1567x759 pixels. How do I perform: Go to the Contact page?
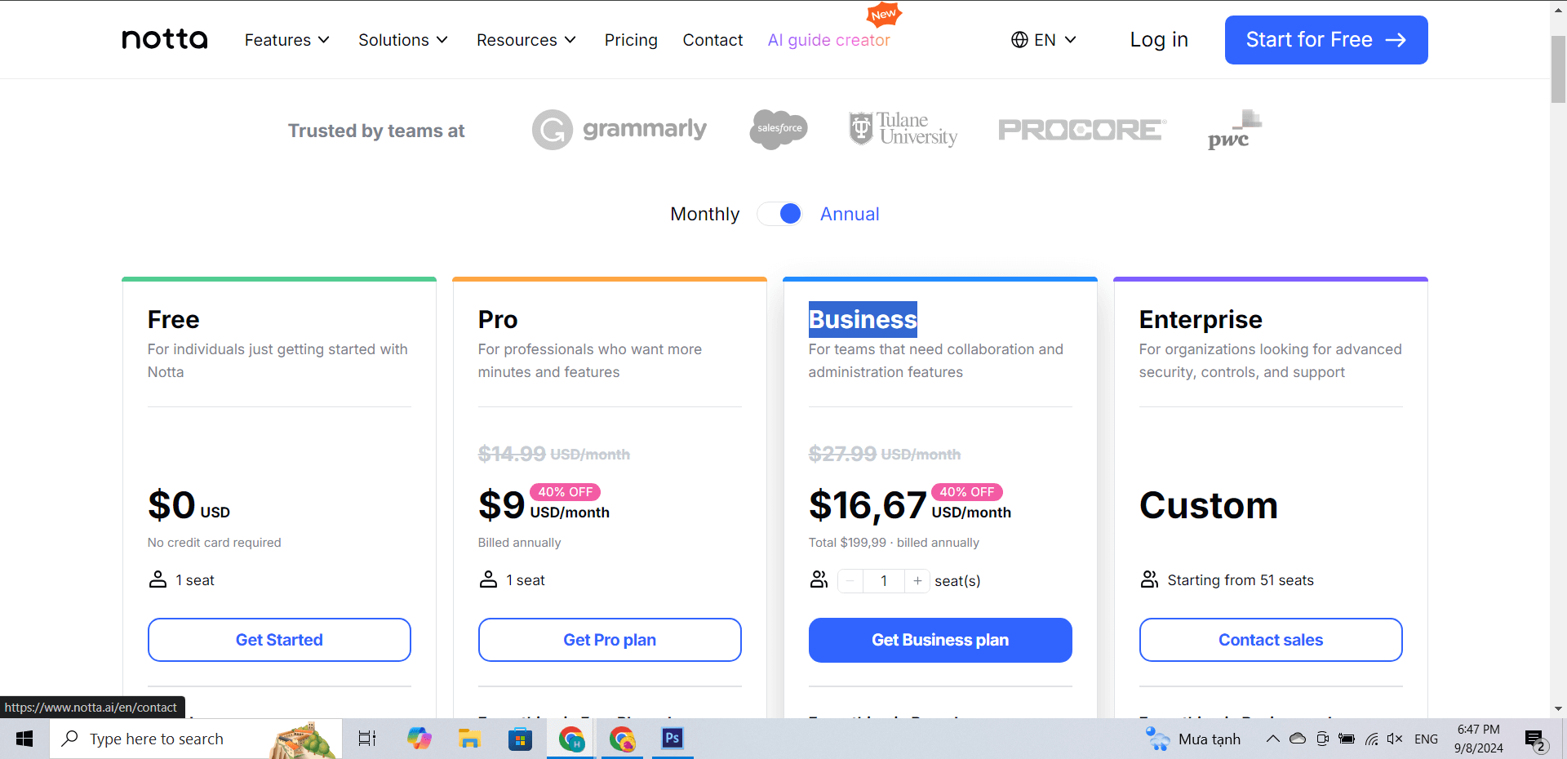coord(712,40)
